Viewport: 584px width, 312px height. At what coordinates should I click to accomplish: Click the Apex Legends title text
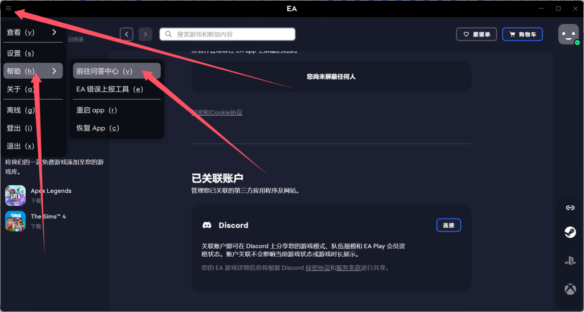(51, 191)
